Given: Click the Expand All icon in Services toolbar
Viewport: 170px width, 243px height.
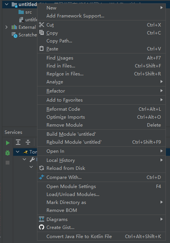Looking at the screenshot, I should click(18, 142).
